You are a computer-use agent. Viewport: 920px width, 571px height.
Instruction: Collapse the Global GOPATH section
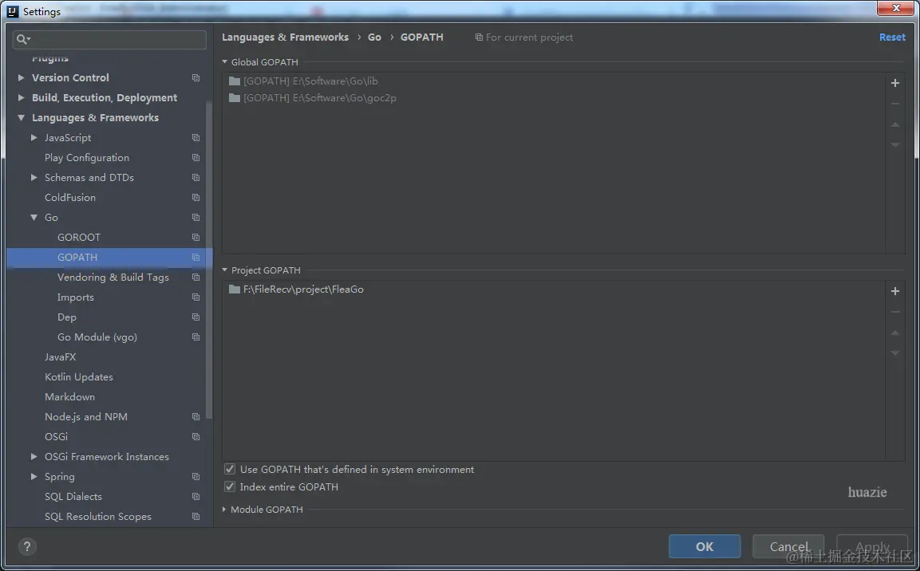225,61
